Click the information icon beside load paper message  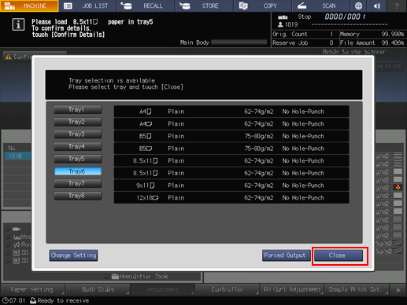[x=18, y=25]
